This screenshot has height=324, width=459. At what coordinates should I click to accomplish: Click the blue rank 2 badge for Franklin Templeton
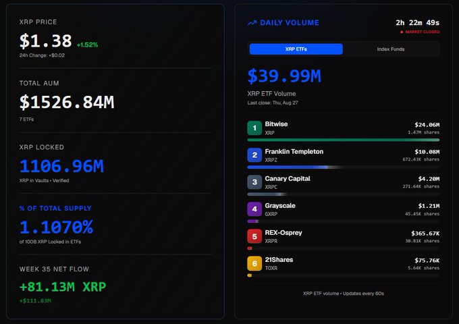pos(254,155)
